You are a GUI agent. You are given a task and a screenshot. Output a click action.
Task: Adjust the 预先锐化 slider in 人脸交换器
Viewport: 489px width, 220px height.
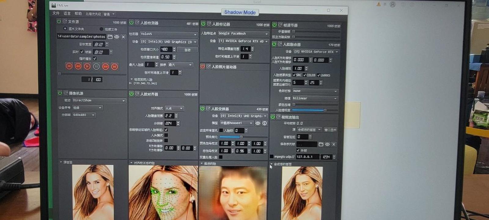pyautogui.click(x=241, y=137)
